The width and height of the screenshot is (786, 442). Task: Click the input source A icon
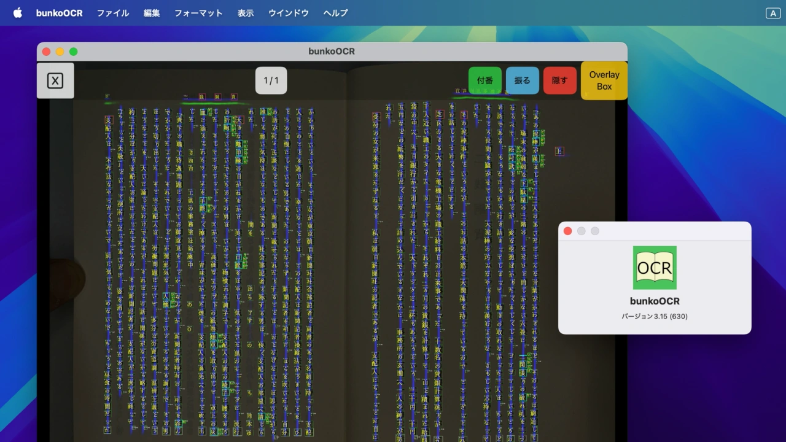772,13
